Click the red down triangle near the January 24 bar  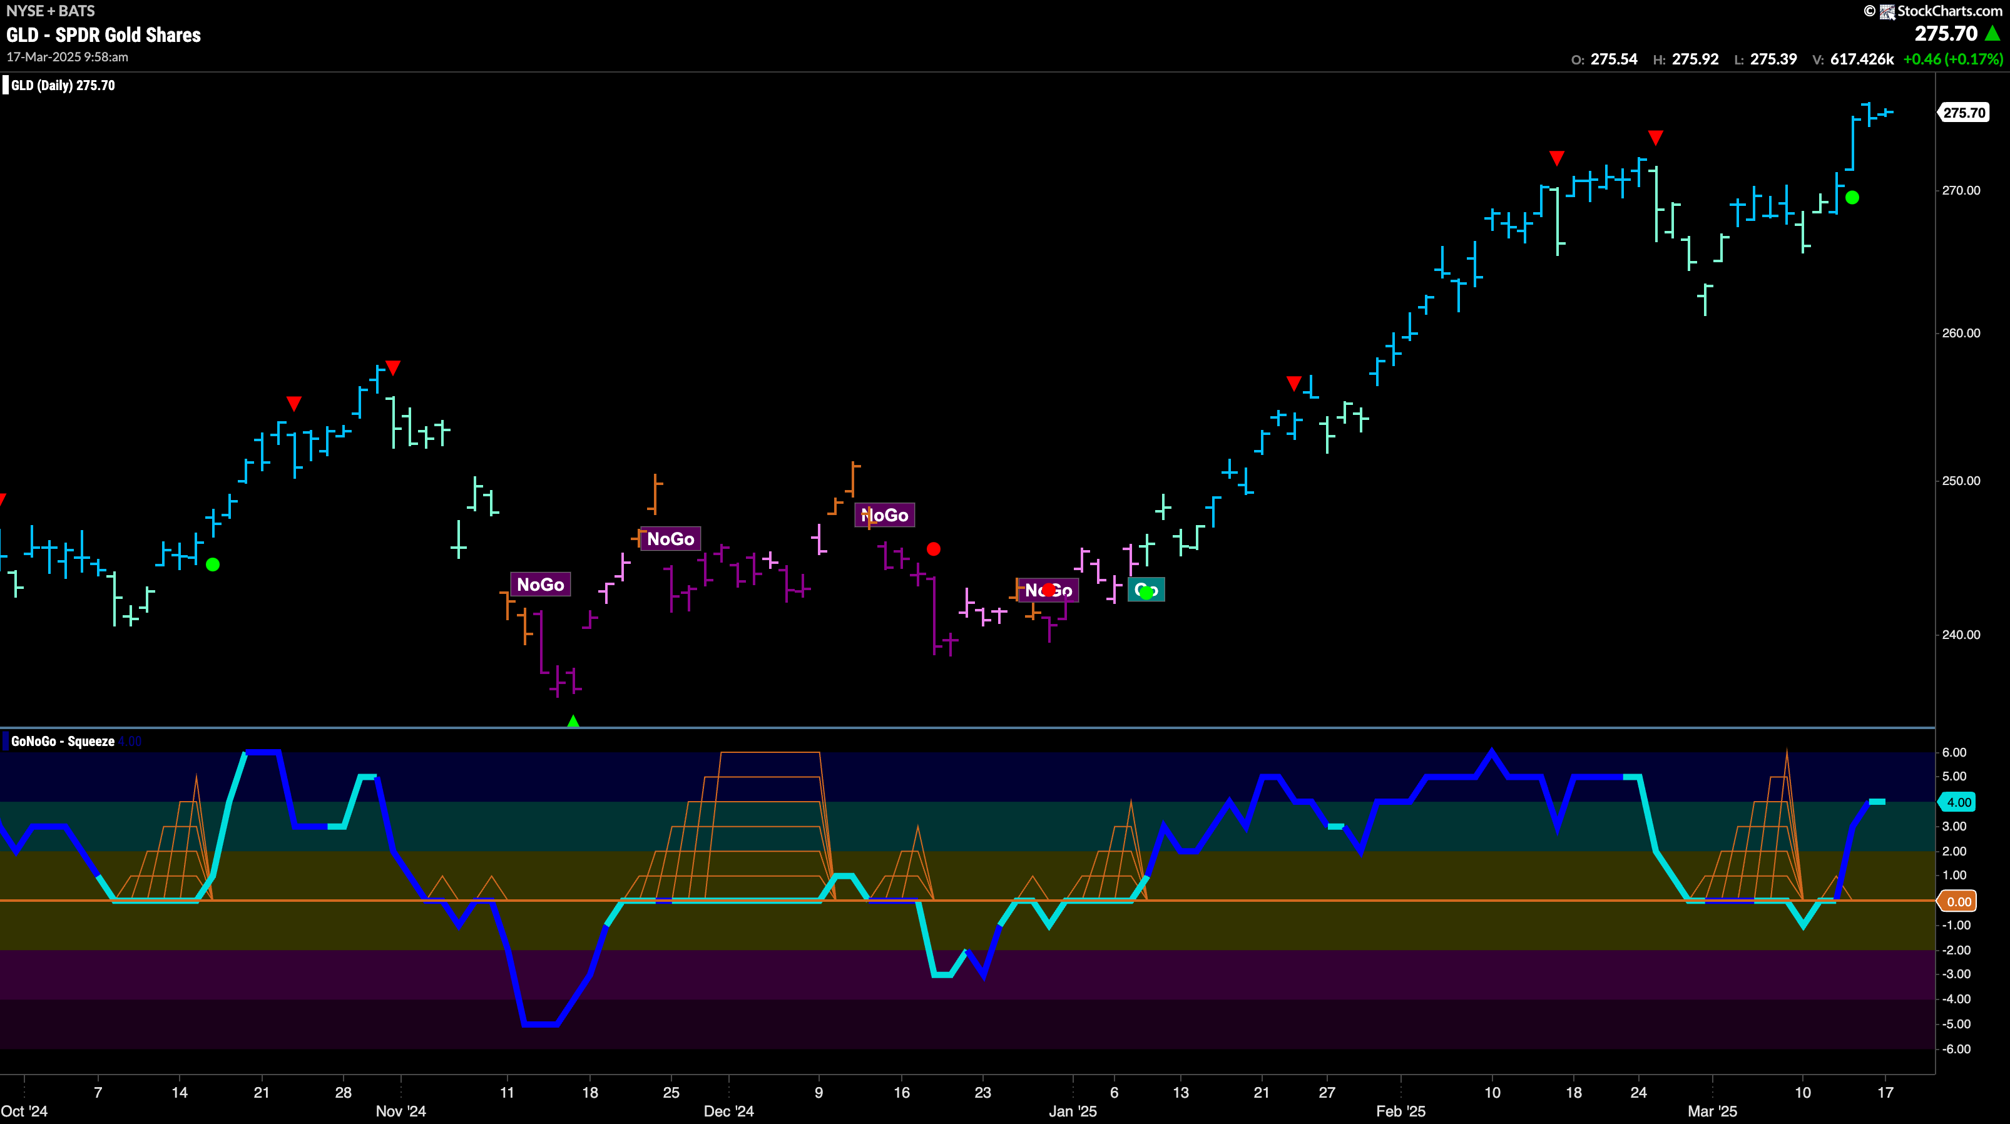coord(1293,383)
